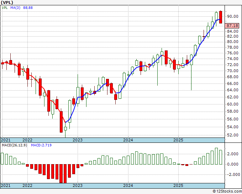Click the 56.00 price axis label
Screen dimensions: 242x194
[232, 119]
